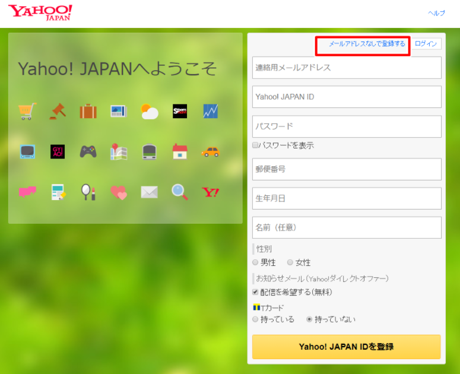Open the map with pin icon

coord(119,151)
